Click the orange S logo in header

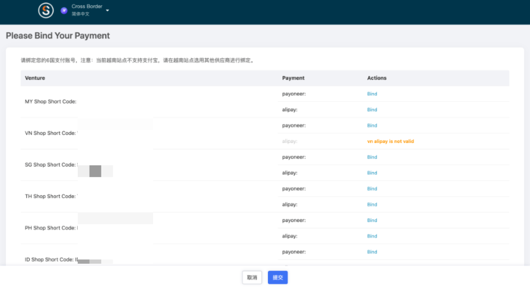point(45,10)
